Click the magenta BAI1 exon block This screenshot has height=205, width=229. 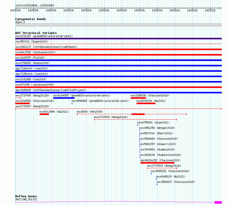click(218, 202)
